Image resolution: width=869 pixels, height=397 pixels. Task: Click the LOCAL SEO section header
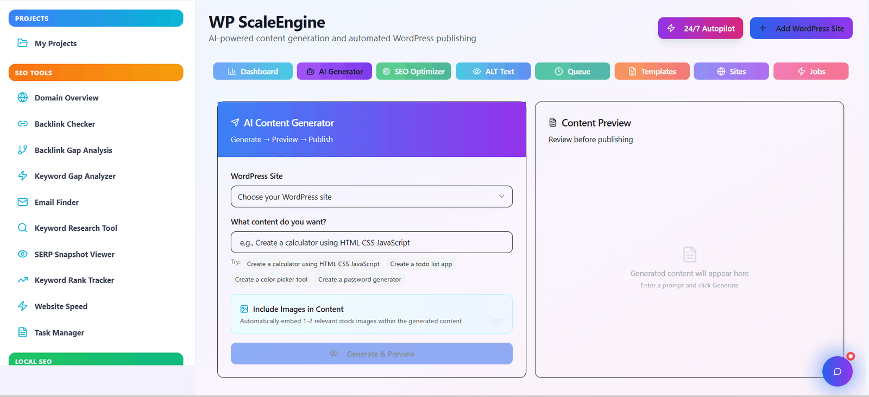pyautogui.click(x=96, y=360)
